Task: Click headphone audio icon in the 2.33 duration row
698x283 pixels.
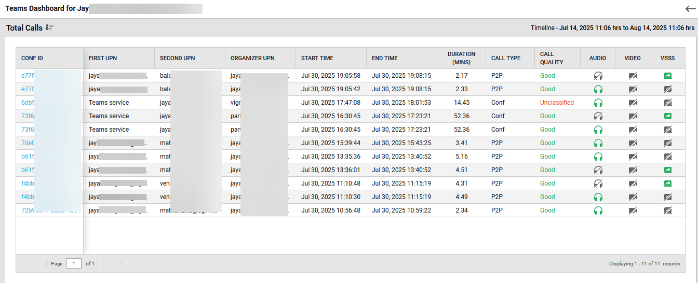Action: tap(598, 89)
